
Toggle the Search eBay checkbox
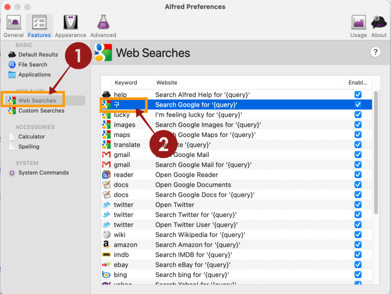tap(358, 265)
